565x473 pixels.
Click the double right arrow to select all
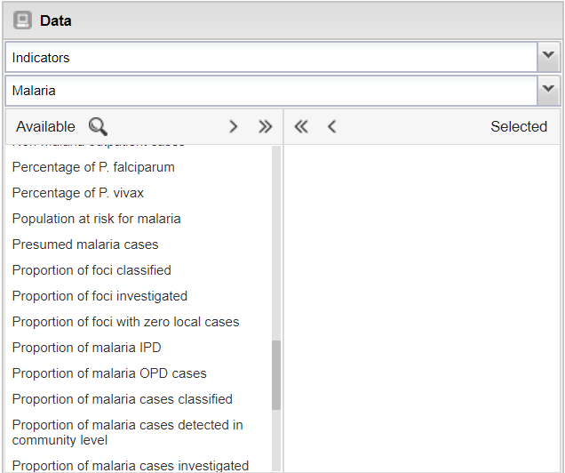265,126
